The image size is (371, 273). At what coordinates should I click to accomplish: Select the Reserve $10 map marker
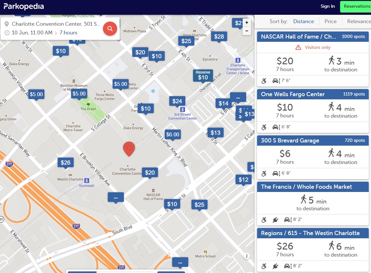(x=203, y=75)
